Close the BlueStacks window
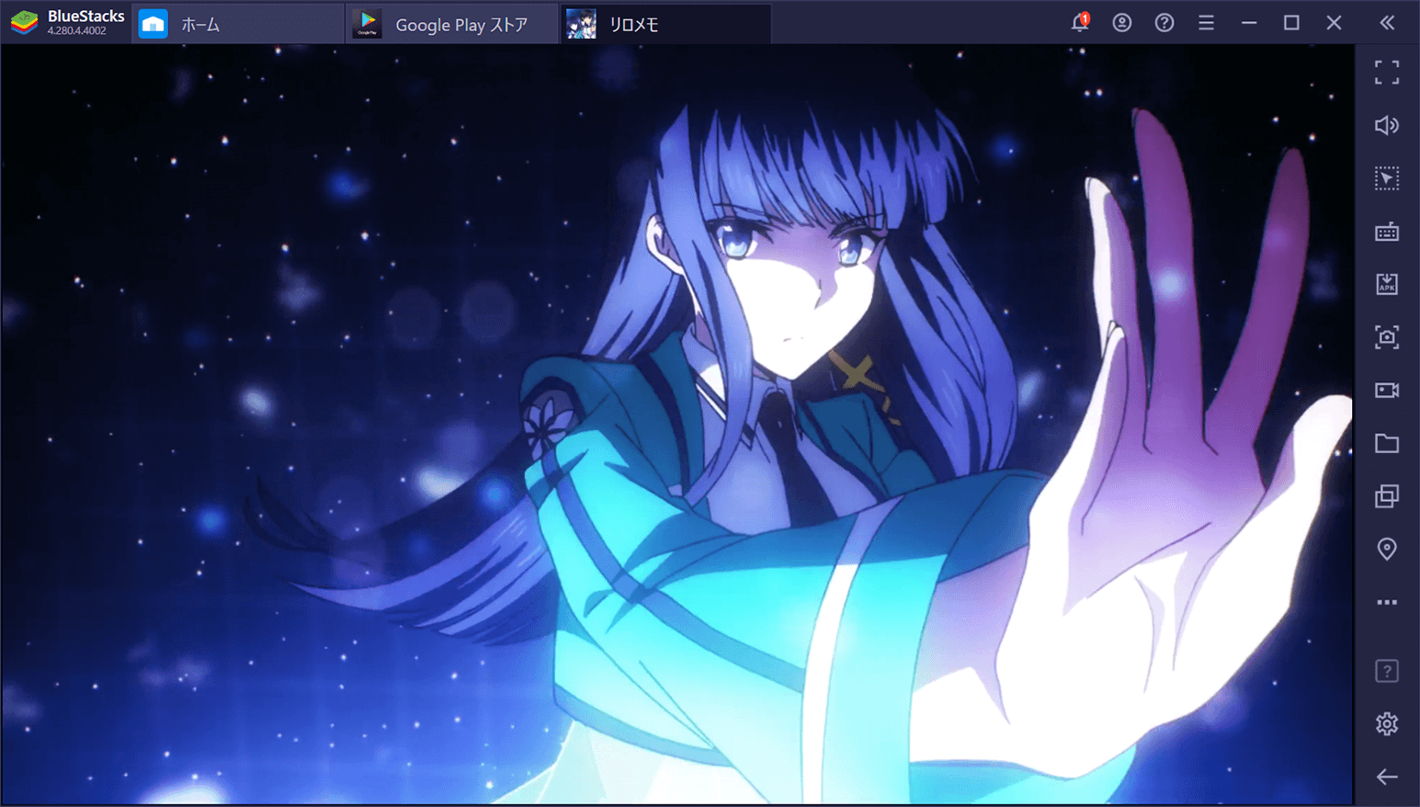Image resolution: width=1420 pixels, height=807 pixels. pyautogui.click(x=1334, y=23)
